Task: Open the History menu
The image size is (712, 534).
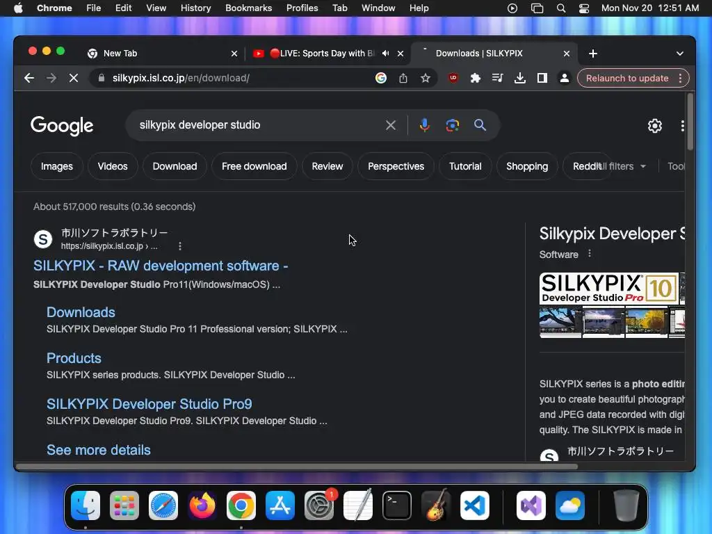Action: [195, 8]
